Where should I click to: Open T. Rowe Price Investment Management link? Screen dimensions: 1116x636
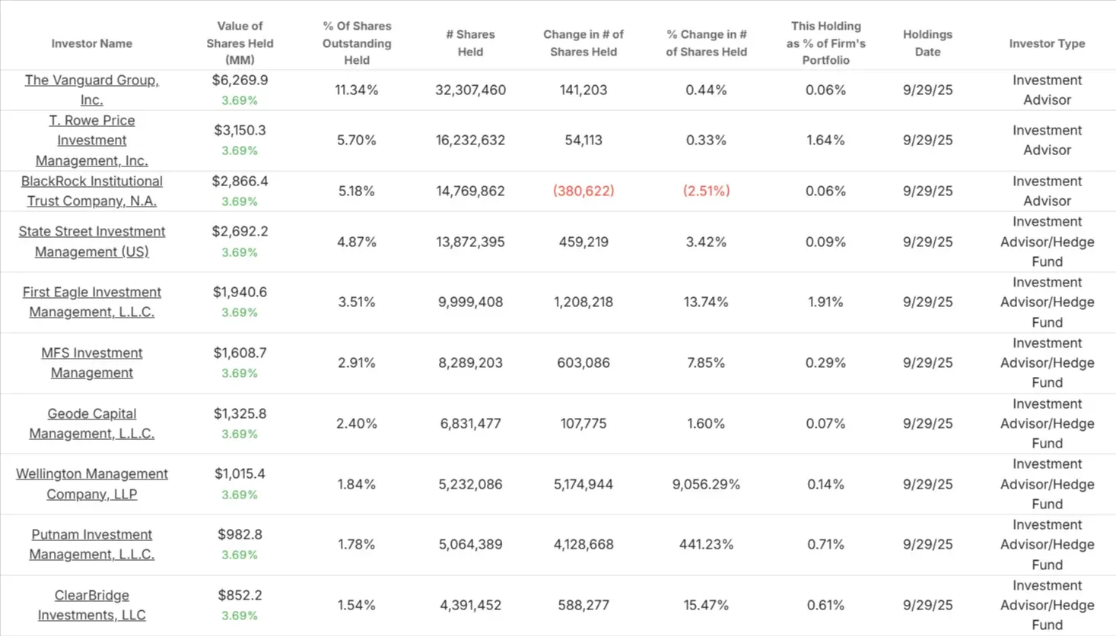tap(91, 141)
